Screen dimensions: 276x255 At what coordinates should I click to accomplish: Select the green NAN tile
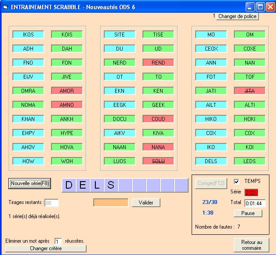pos(250,63)
